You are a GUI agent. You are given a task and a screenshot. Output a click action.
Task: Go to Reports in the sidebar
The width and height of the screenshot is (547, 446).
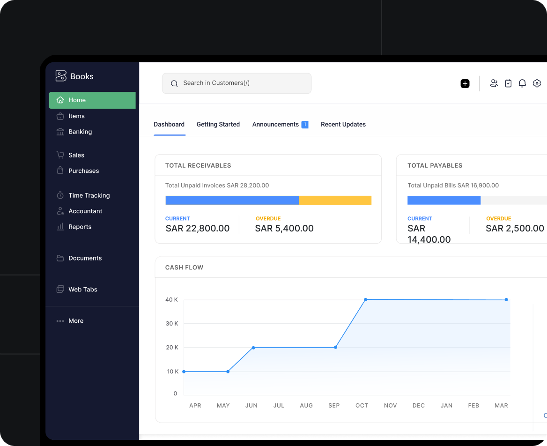click(80, 227)
